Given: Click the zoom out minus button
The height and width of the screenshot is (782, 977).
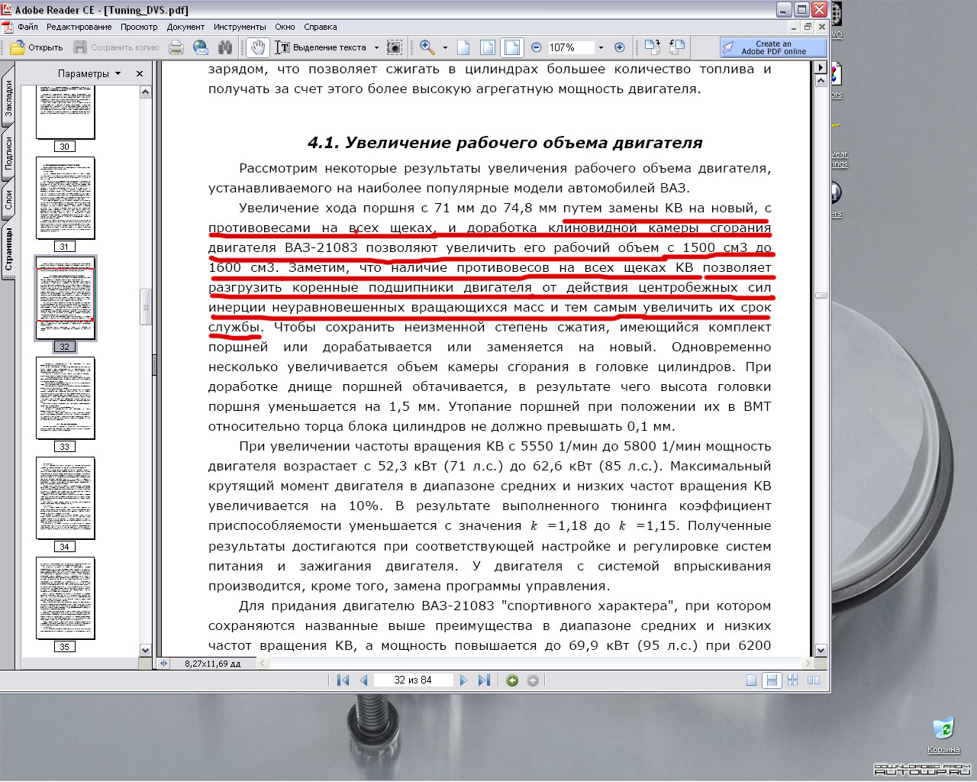Looking at the screenshot, I should 537,47.
